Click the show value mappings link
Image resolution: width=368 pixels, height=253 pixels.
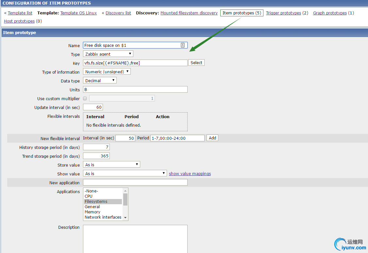(190, 174)
